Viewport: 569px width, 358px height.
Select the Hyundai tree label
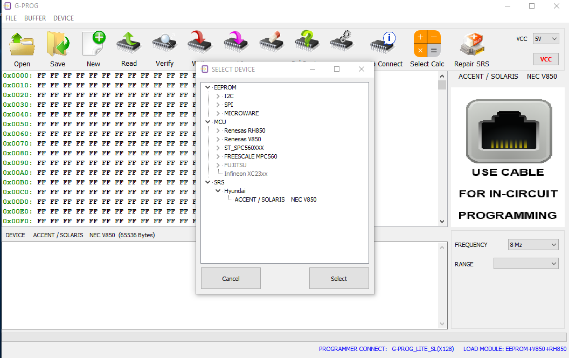pyautogui.click(x=235, y=191)
